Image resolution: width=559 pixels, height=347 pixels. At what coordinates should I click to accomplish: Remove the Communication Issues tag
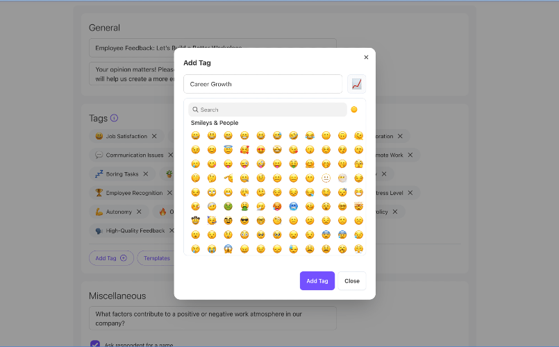coord(170,155)
